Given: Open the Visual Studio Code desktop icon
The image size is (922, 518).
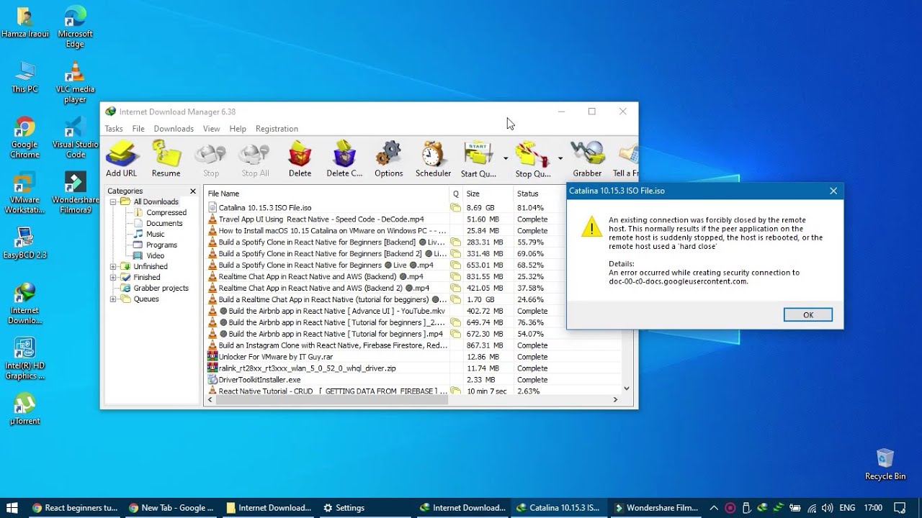Looking at the screenshot, I should coord(75,138).
